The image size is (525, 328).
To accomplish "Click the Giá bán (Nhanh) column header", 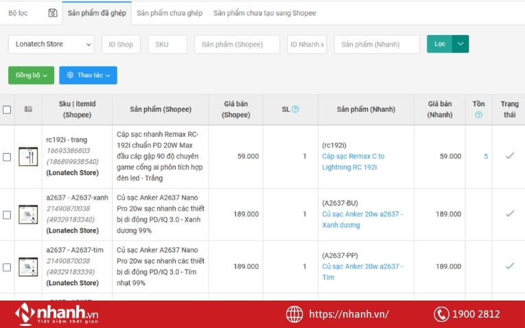I will click(440, 109).
